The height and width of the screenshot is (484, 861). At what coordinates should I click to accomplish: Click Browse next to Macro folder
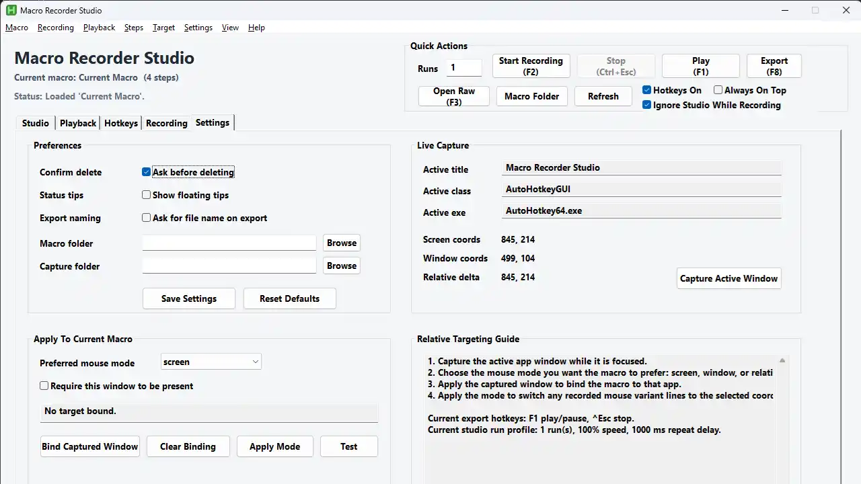(x=342, y=243)
